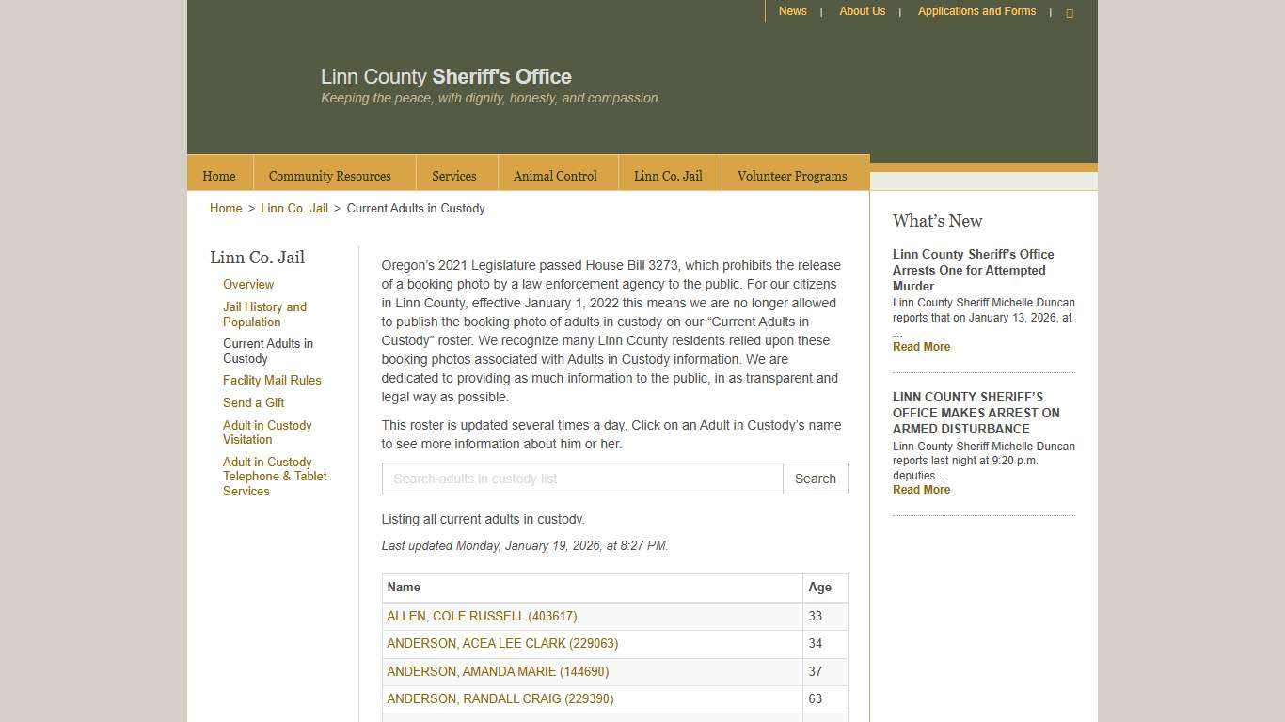Open the About Us page
The width and height of the screenshot is (1285, 722).
(861, 11)
